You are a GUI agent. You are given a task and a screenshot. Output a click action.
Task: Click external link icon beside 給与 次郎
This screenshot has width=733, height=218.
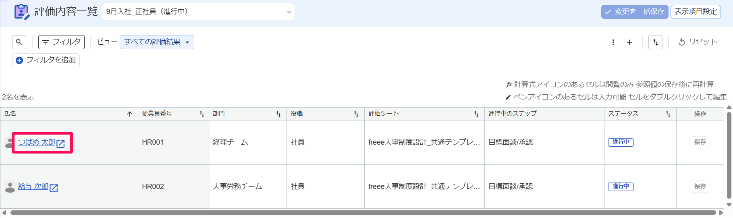(54, 188)
